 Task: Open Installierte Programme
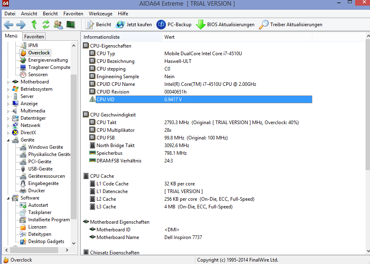(x=49, y=220)
